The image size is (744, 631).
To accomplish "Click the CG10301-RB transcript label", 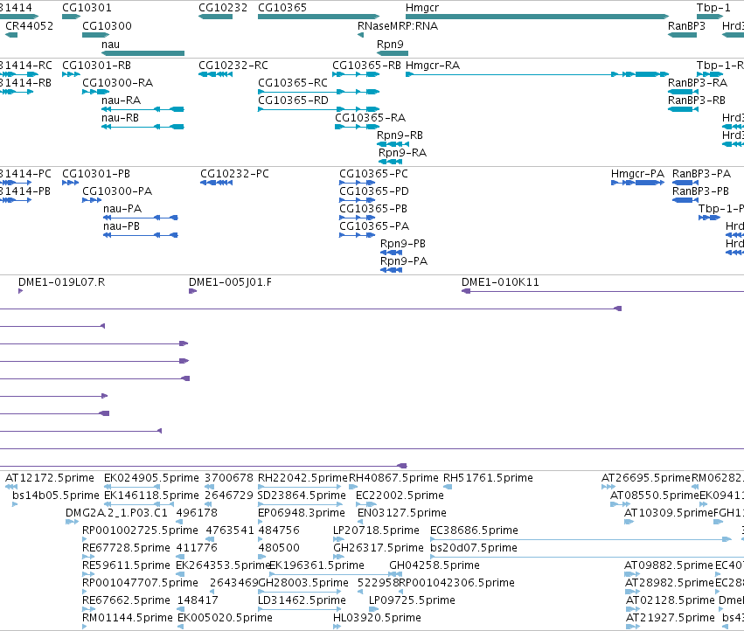I will pos(97,65).
